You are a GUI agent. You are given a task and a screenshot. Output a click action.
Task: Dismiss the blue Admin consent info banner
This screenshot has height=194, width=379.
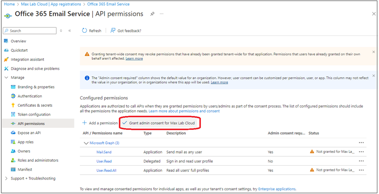(x=373, y=76)
